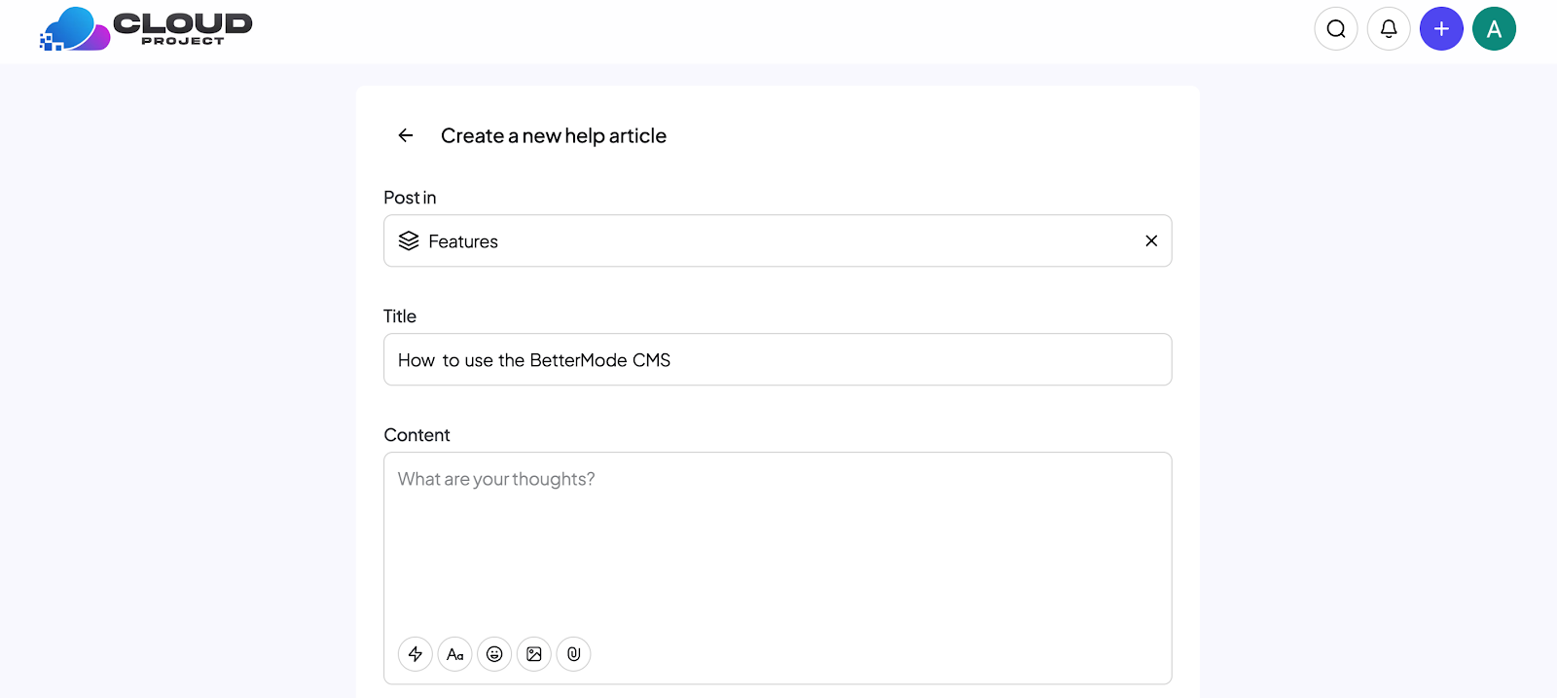Open the lightning bolt quick-insert menu
The width and height of the screenshot is (1557, 698).
tap(416, 654)
